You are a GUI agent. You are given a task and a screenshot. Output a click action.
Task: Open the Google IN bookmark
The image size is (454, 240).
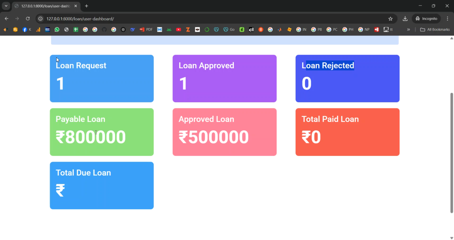tap(301, 30)
